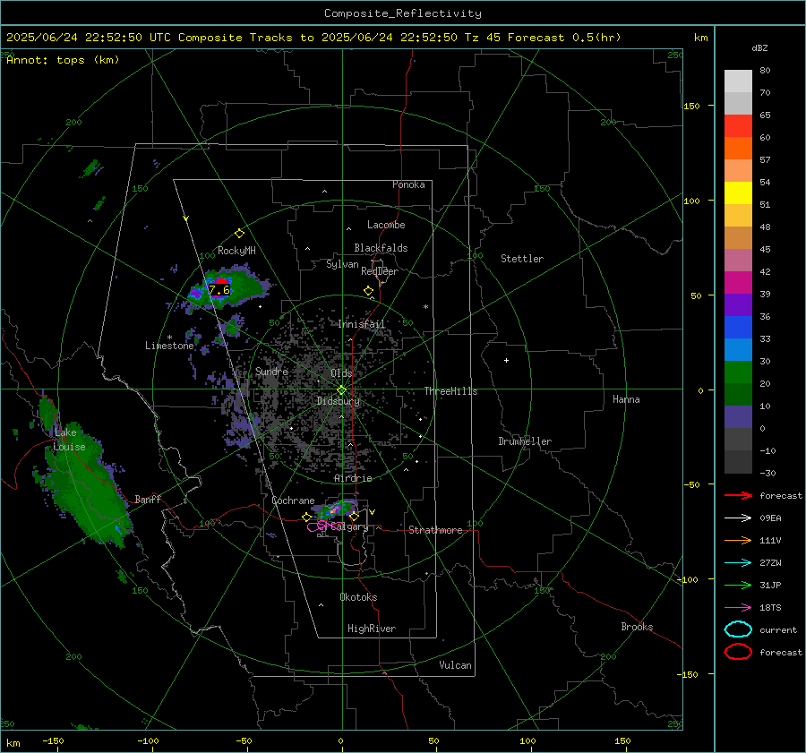Click the 'Annot: tops (km)' label
Screen dimensions: 806x753
(x=64, y=60)
